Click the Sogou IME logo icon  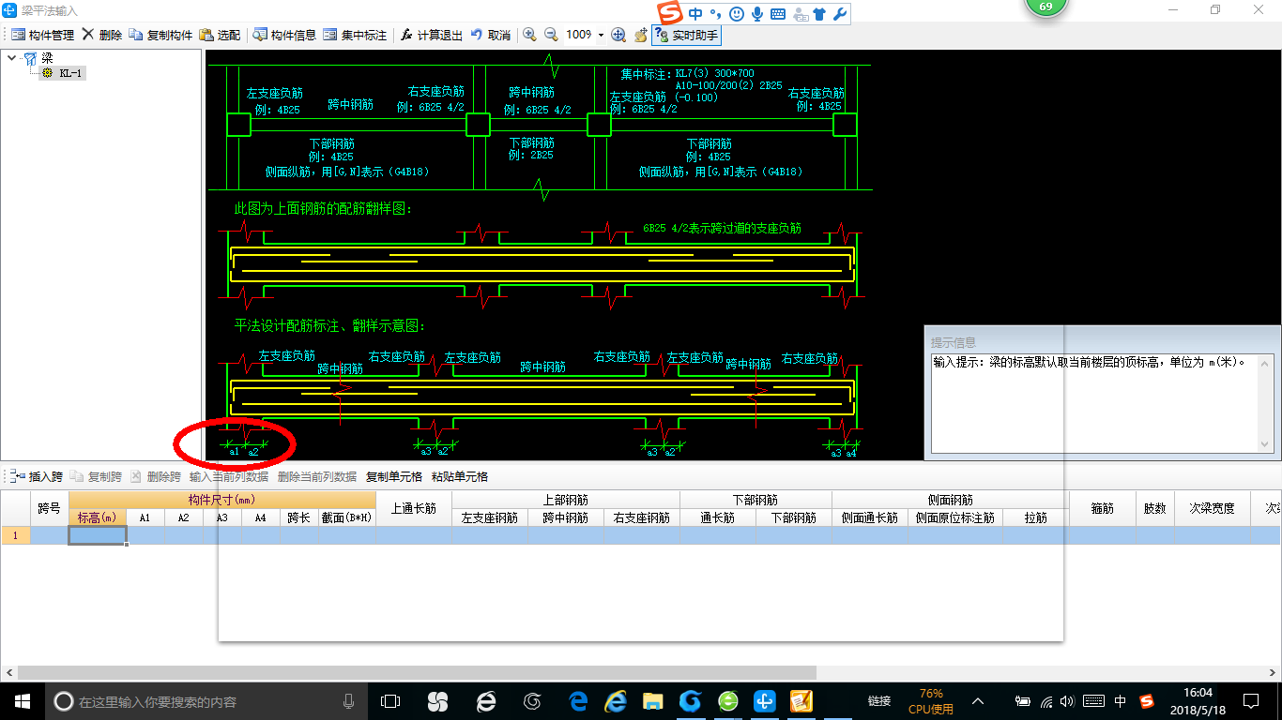tap(670, 14)
